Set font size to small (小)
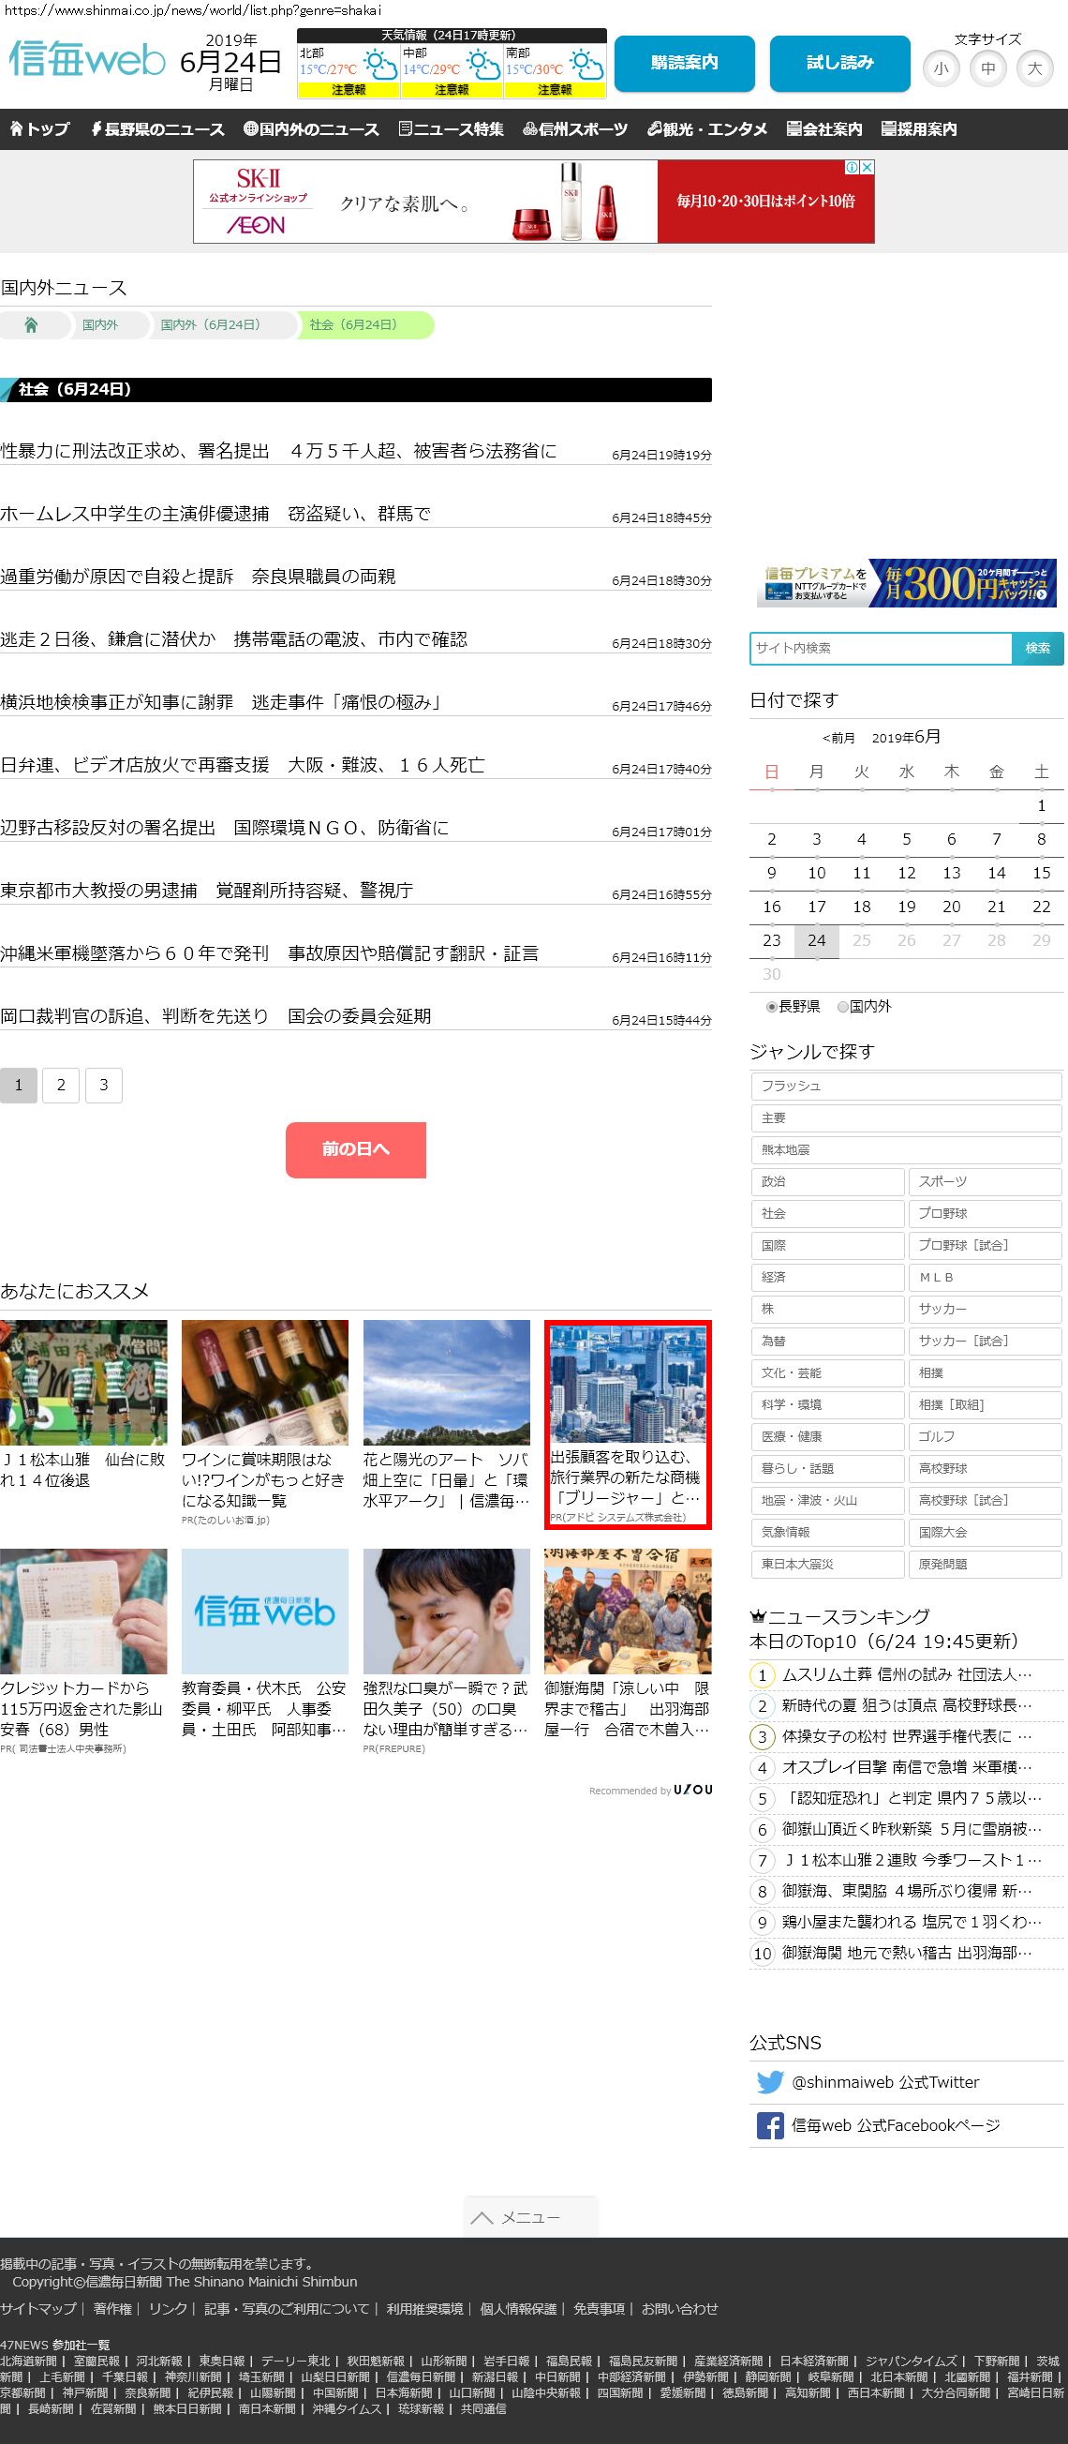1068x2444 pixels. pos(941,68)
